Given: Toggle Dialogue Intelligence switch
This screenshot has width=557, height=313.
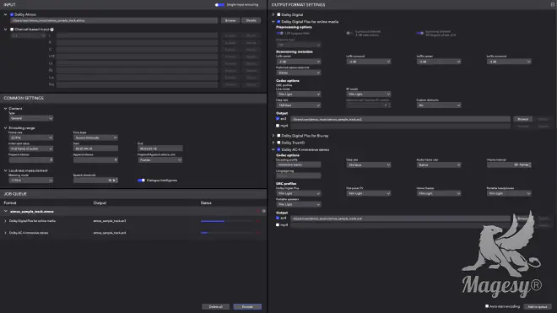Looking at the screenshot, I should 141,181.
